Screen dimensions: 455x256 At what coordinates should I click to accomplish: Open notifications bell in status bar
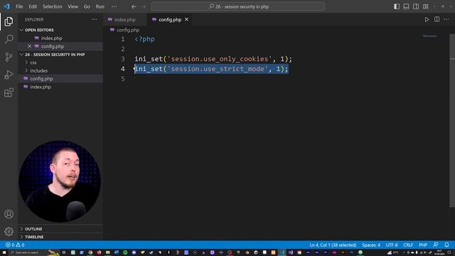pyautogui.click(x=446, y=245)
